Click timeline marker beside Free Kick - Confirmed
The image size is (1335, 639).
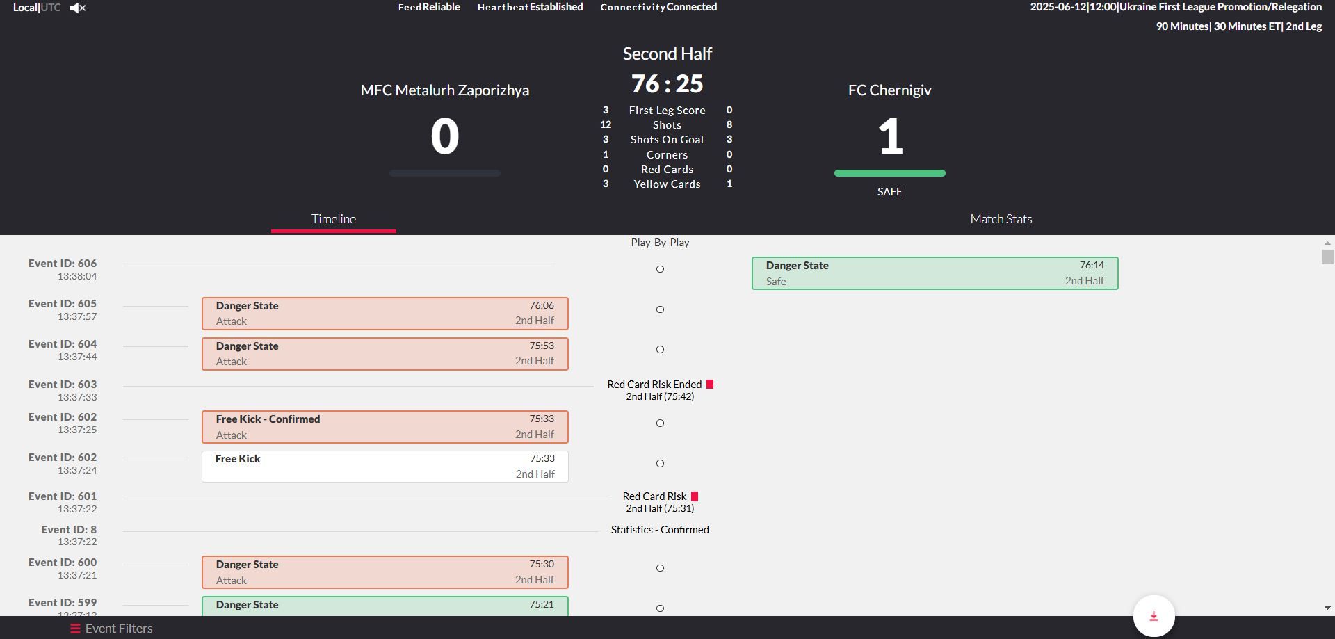660,423
